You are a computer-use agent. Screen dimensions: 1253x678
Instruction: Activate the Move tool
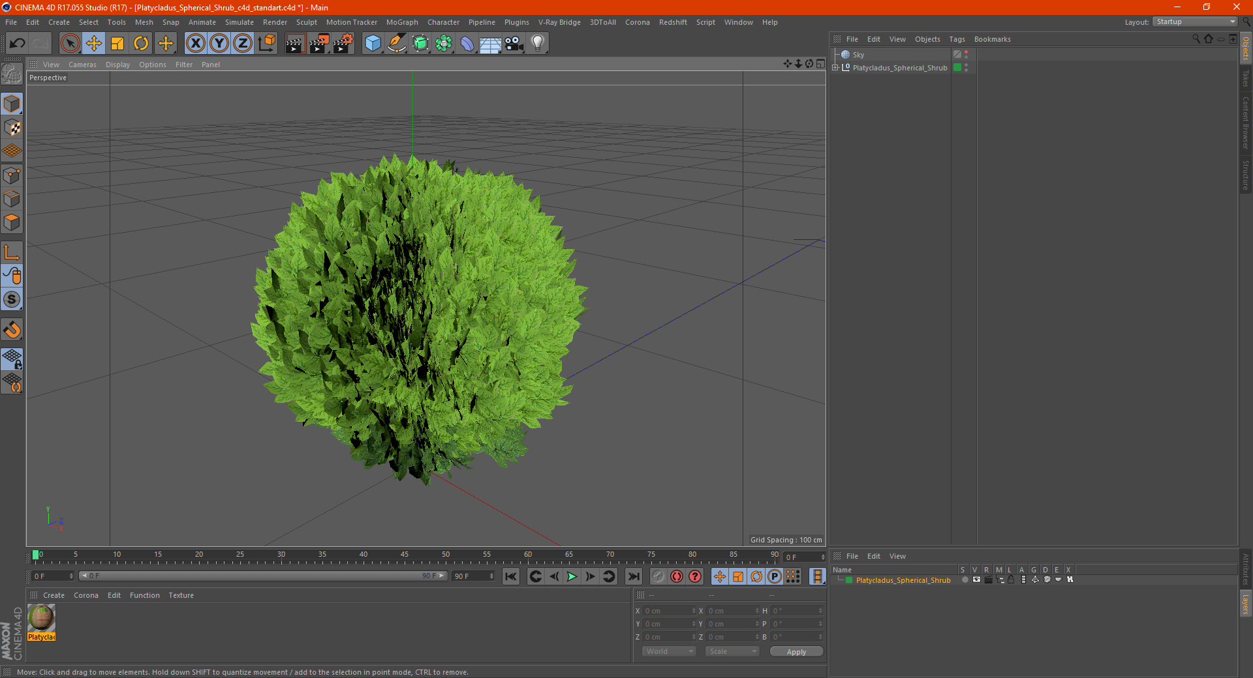[94, 44]
